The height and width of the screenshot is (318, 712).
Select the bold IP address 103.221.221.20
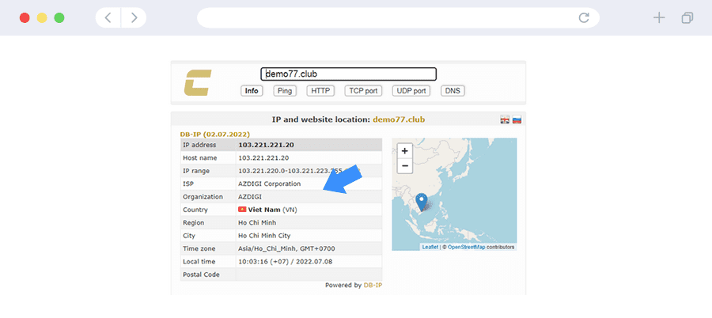(266, 145)
